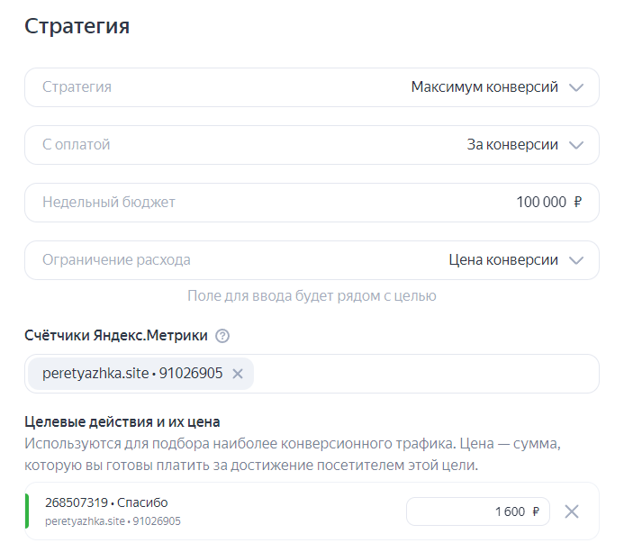Click the chevron next to Цена конверсии

click(576, 260)
